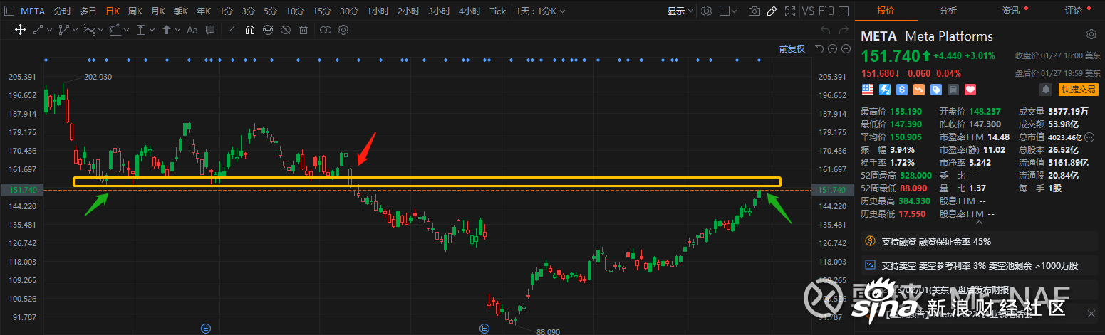This screenshot has height=335, width=1105.
Task: Click the 前复权 adjustment link
Action: tap(792, 48)
